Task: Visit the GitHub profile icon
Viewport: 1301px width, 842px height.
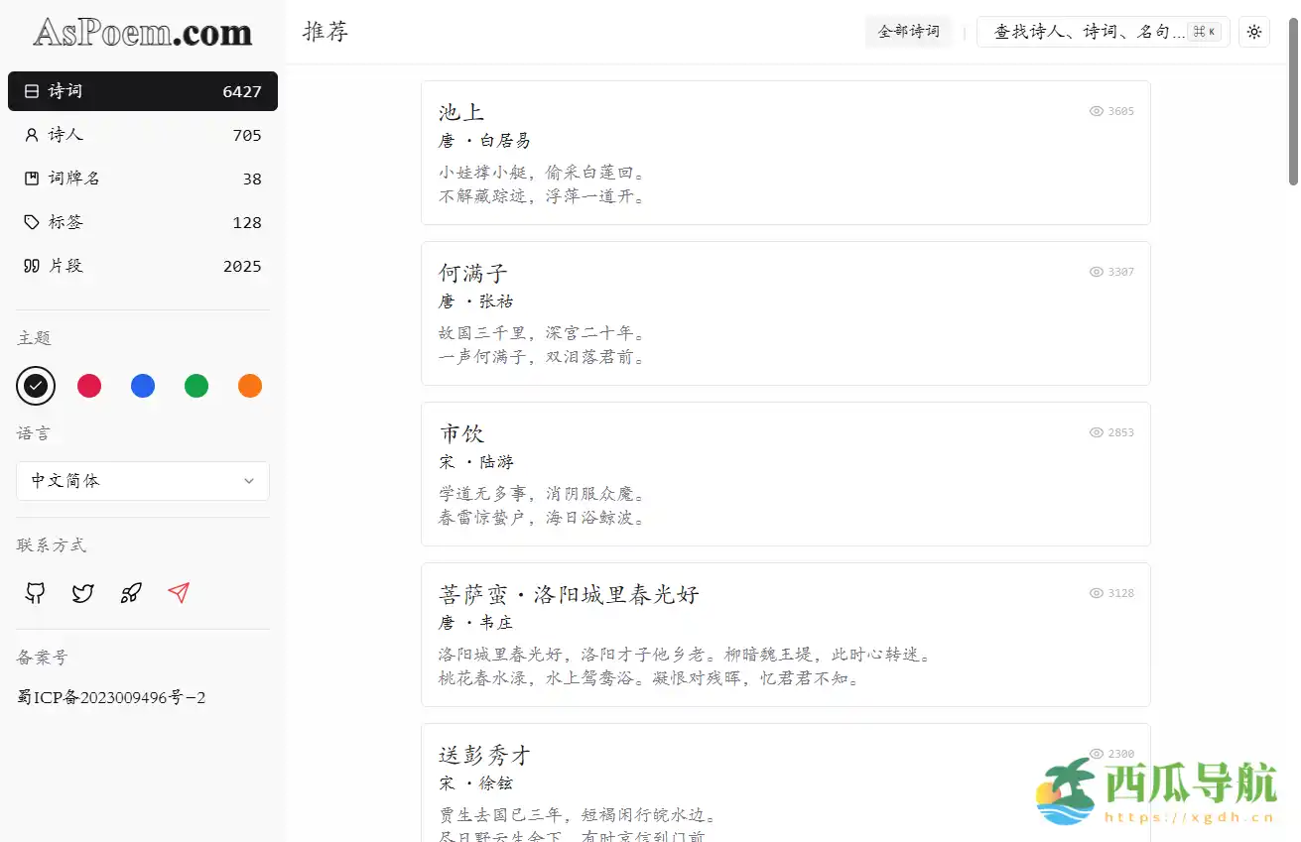Action: [34, 592]
